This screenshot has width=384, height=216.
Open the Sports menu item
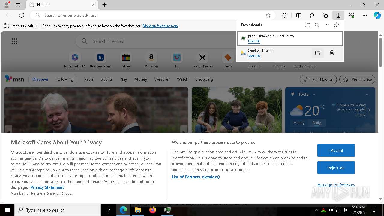pyautogui.click(x=106, y=79)
